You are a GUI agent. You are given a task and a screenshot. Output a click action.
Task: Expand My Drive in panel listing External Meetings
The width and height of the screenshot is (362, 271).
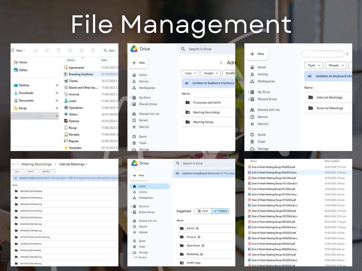[249, 92]
